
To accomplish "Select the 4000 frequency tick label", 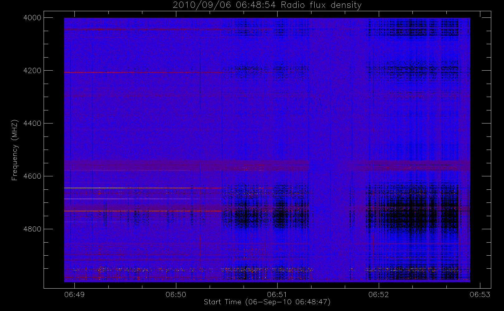I will 32,18.
